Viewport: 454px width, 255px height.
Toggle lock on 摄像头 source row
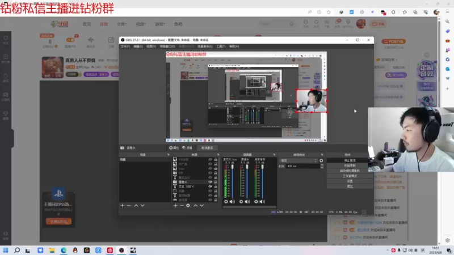[216, 182]
